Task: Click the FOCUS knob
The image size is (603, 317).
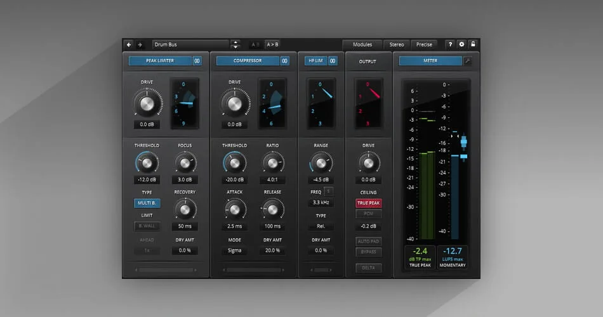Action: (x=185, y=164)
